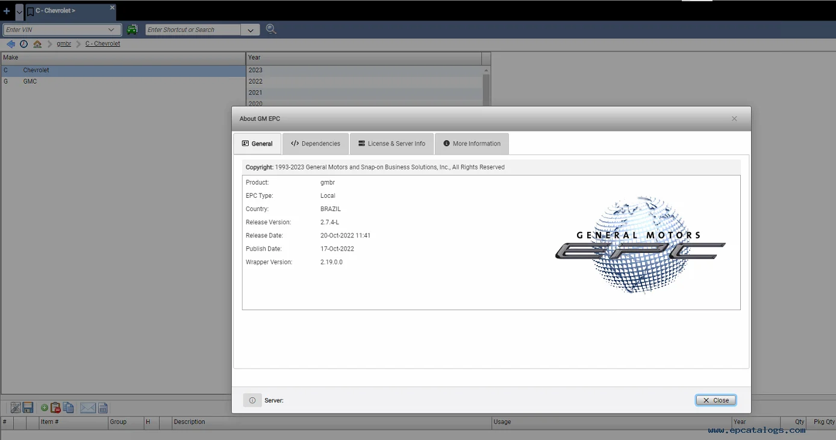Click the green add item icon
This screenshot has height=440, width=836.
(x=44, y=408)
